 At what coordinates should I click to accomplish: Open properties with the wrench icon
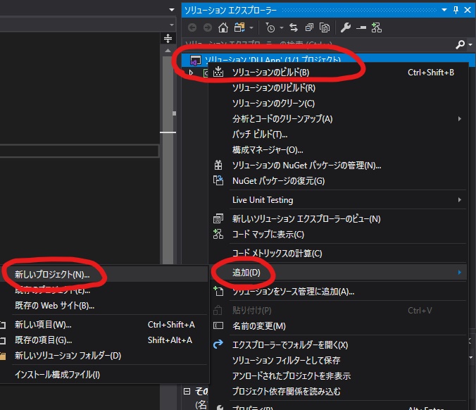point(346,27)
